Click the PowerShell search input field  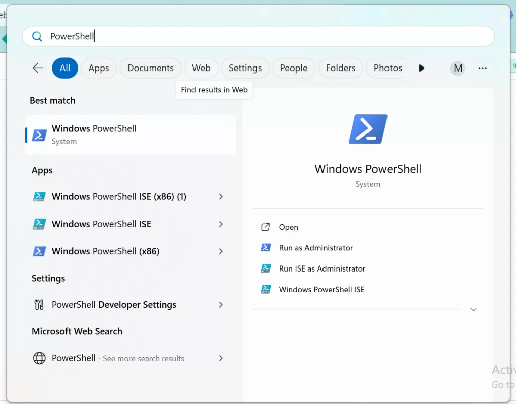pyautogui.click(x=259, y=36)
